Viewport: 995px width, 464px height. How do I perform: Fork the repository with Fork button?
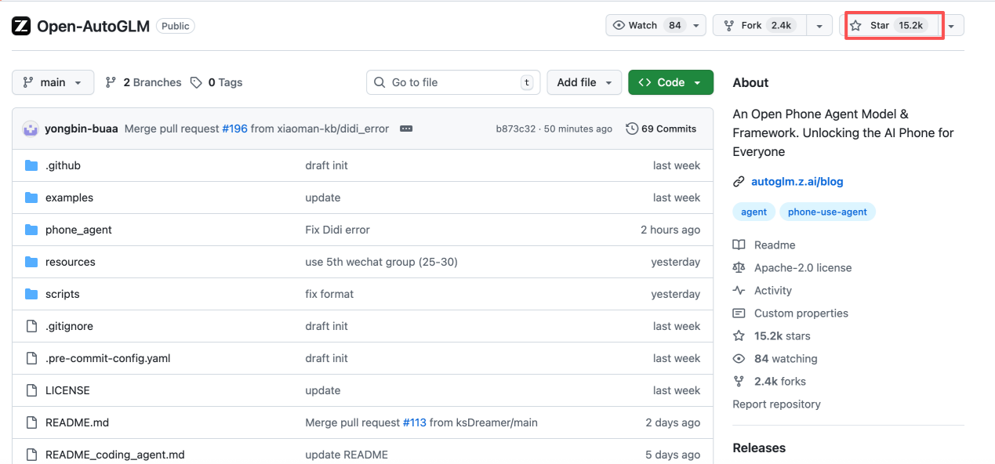(x=758, y=25)
